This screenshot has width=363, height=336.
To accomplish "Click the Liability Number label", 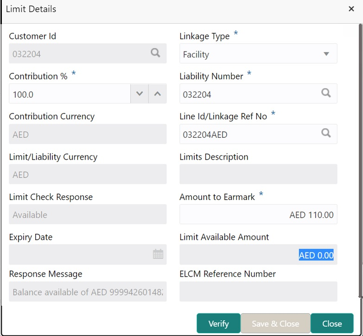I will 211,76.
